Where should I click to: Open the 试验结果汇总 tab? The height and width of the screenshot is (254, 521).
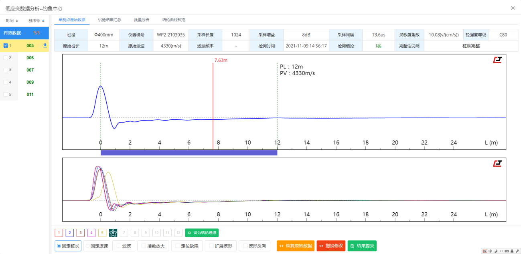click(x=109, y=20)
